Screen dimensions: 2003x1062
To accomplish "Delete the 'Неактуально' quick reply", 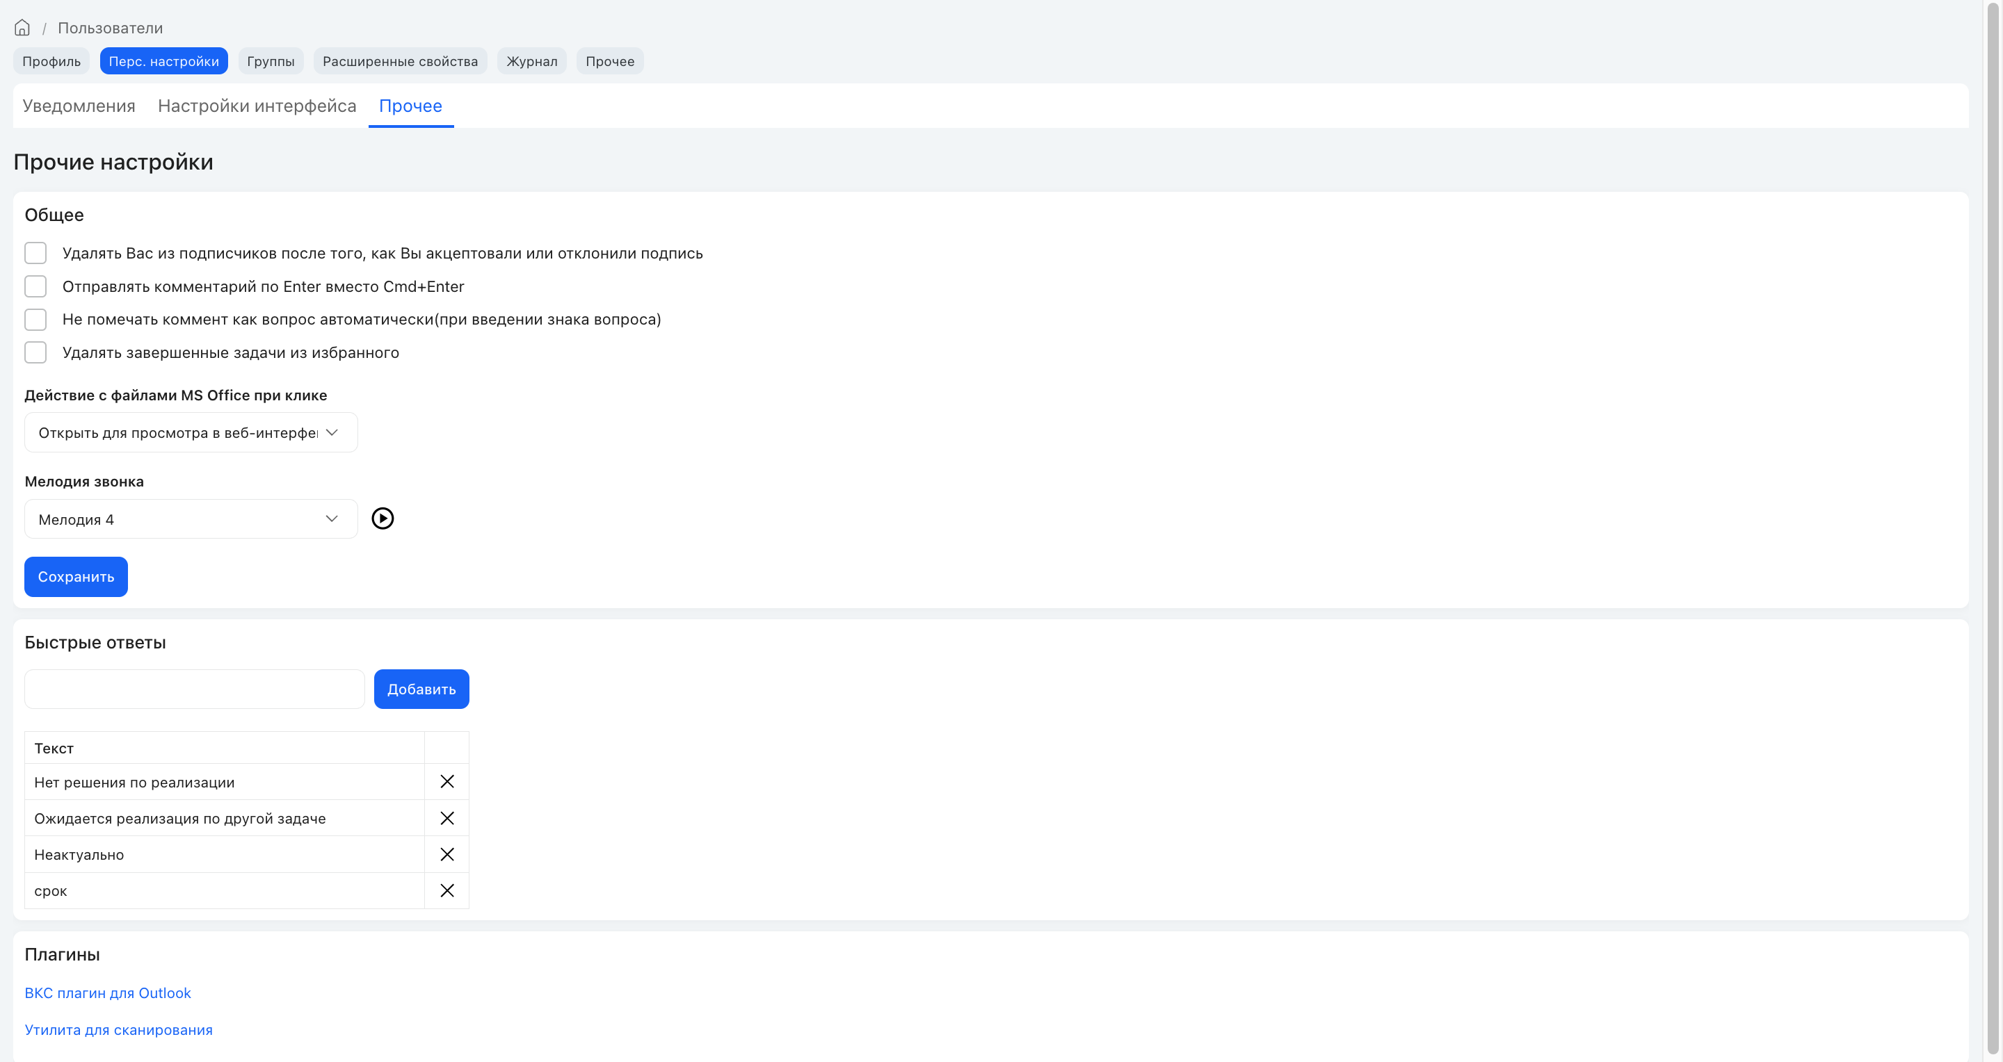I will [x=447, y=855].
